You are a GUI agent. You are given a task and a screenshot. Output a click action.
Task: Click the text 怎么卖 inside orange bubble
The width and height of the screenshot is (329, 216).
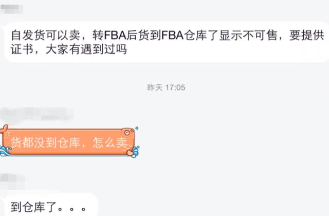110,142
